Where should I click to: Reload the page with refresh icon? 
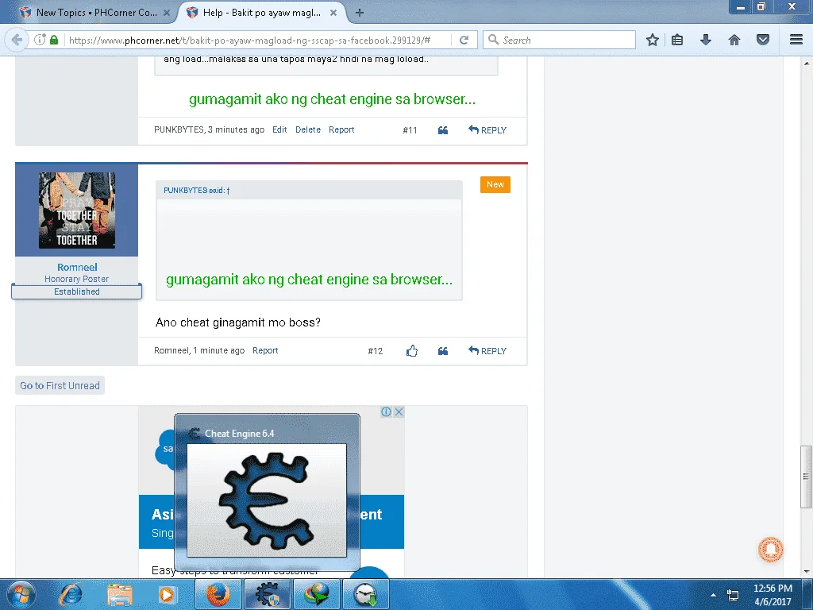(x=464, y=40)
